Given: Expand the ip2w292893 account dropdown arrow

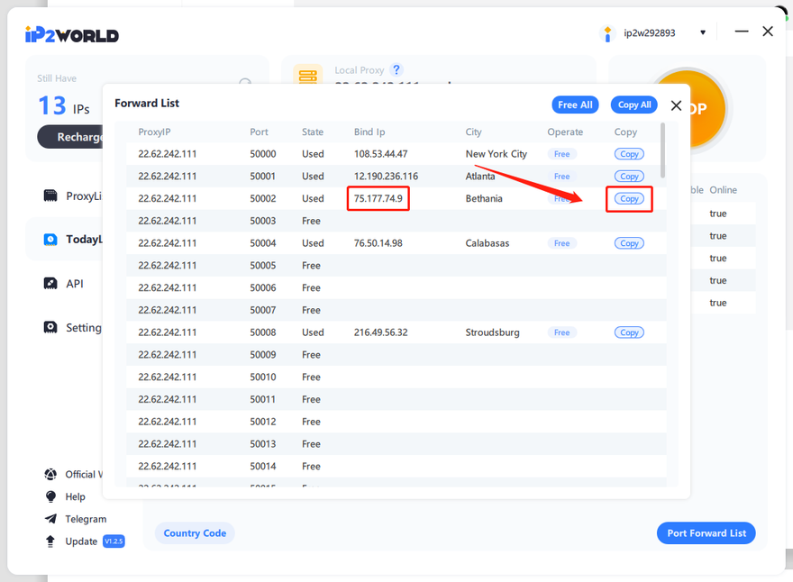Looking at the screenshot, I should 703,33.
